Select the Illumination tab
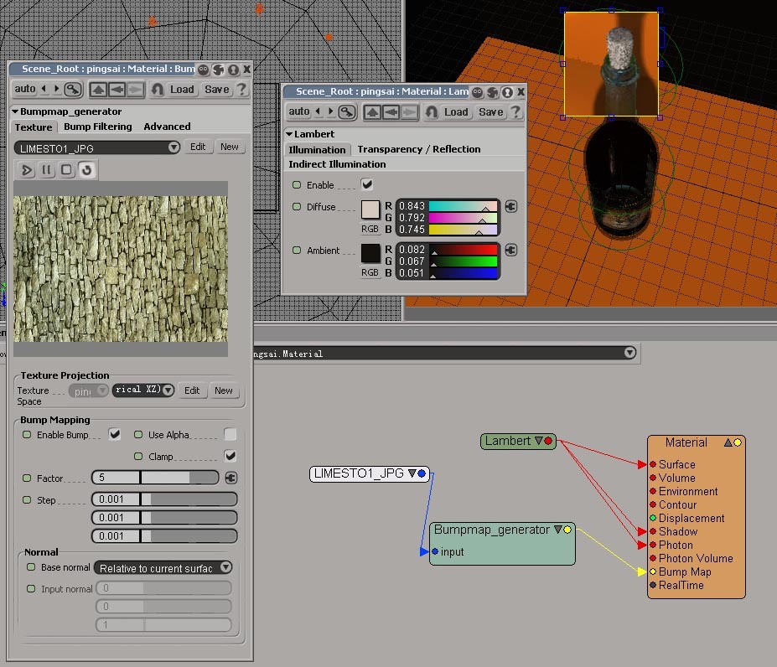 (317, 150)
